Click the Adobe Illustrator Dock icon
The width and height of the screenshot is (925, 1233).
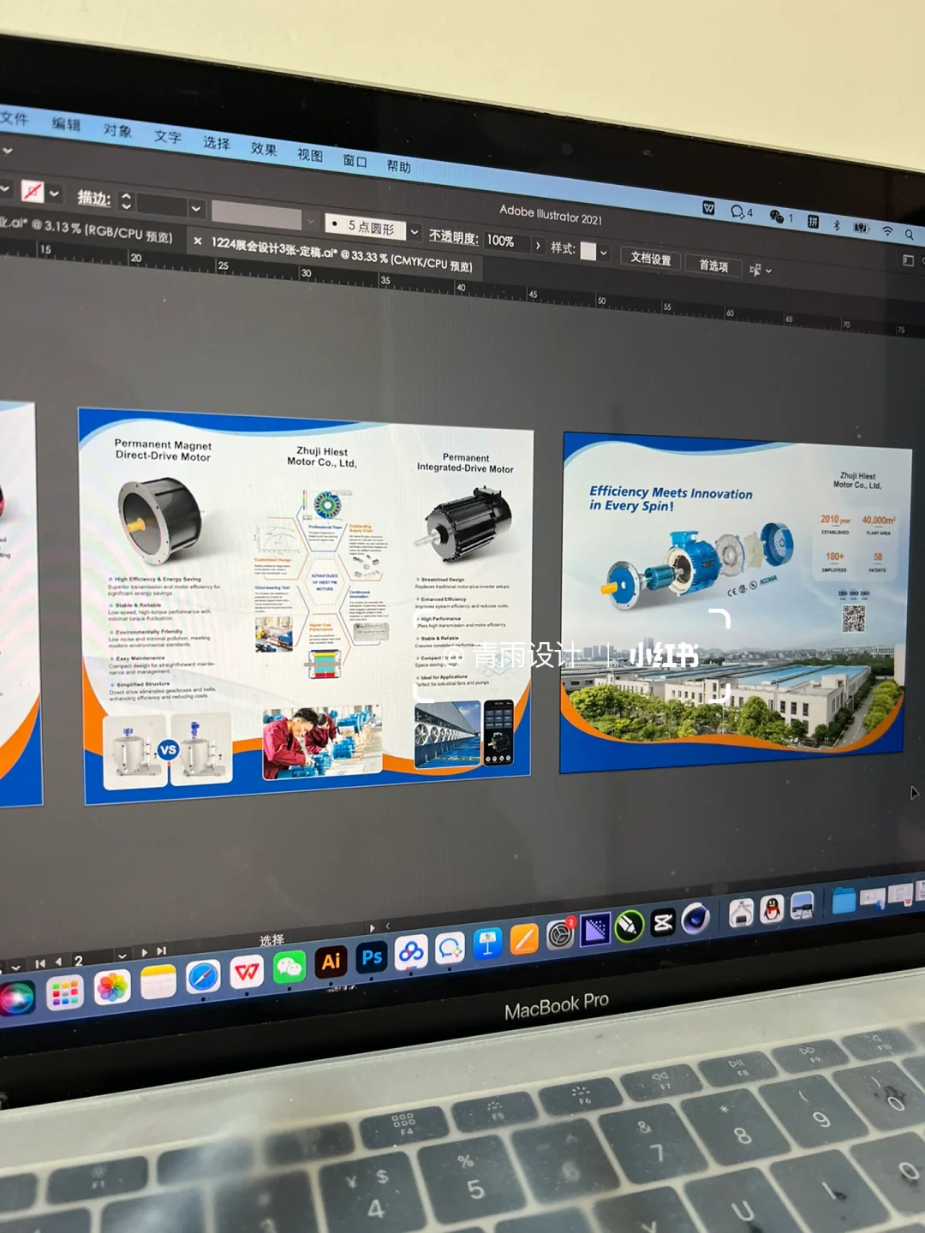331,962
